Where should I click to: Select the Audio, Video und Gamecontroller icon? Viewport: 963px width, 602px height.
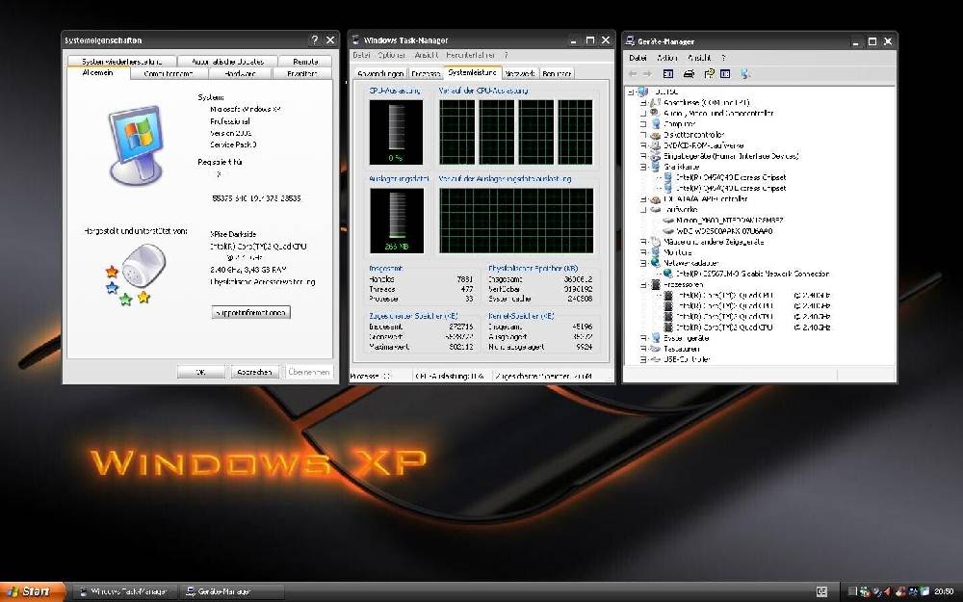coord(655,113)
